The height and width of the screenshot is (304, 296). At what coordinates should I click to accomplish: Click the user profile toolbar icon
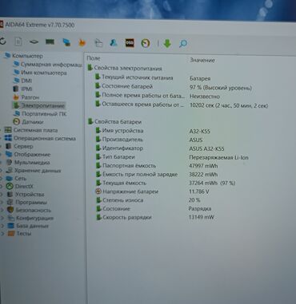click(114, 43)
